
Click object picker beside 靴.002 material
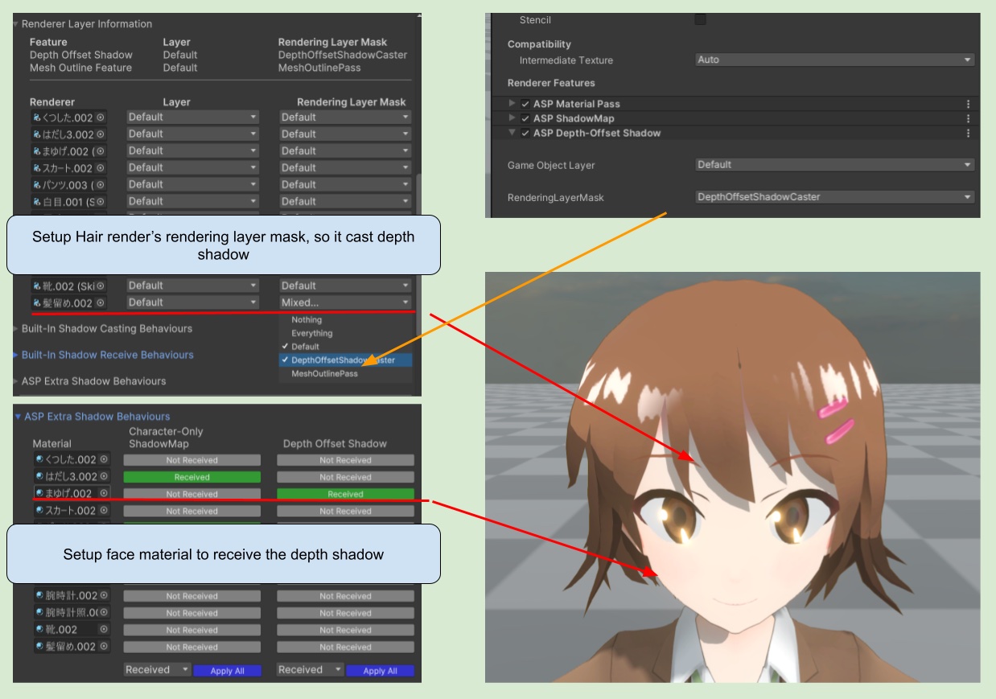pyautogui.click(x=103, y=630)
